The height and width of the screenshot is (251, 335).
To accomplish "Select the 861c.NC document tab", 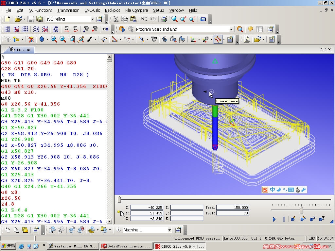I will 21,50.
